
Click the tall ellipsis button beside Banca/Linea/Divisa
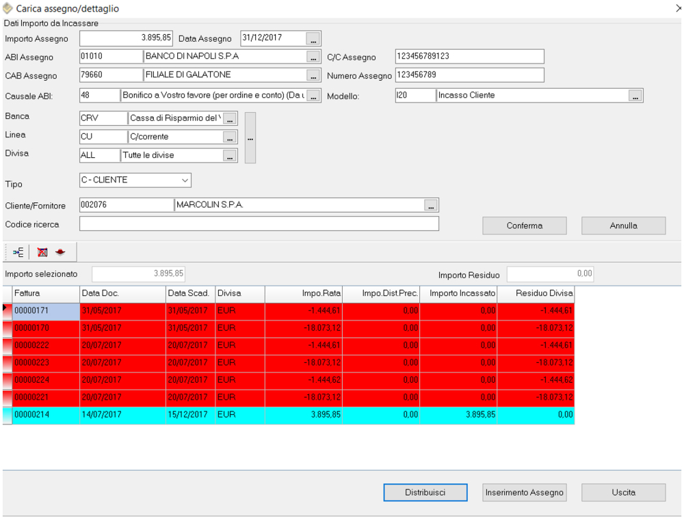(250, 138)
